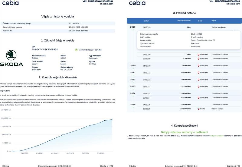Click the Vozidlo vyrobeno entry for 04/2019

point(218,27)
